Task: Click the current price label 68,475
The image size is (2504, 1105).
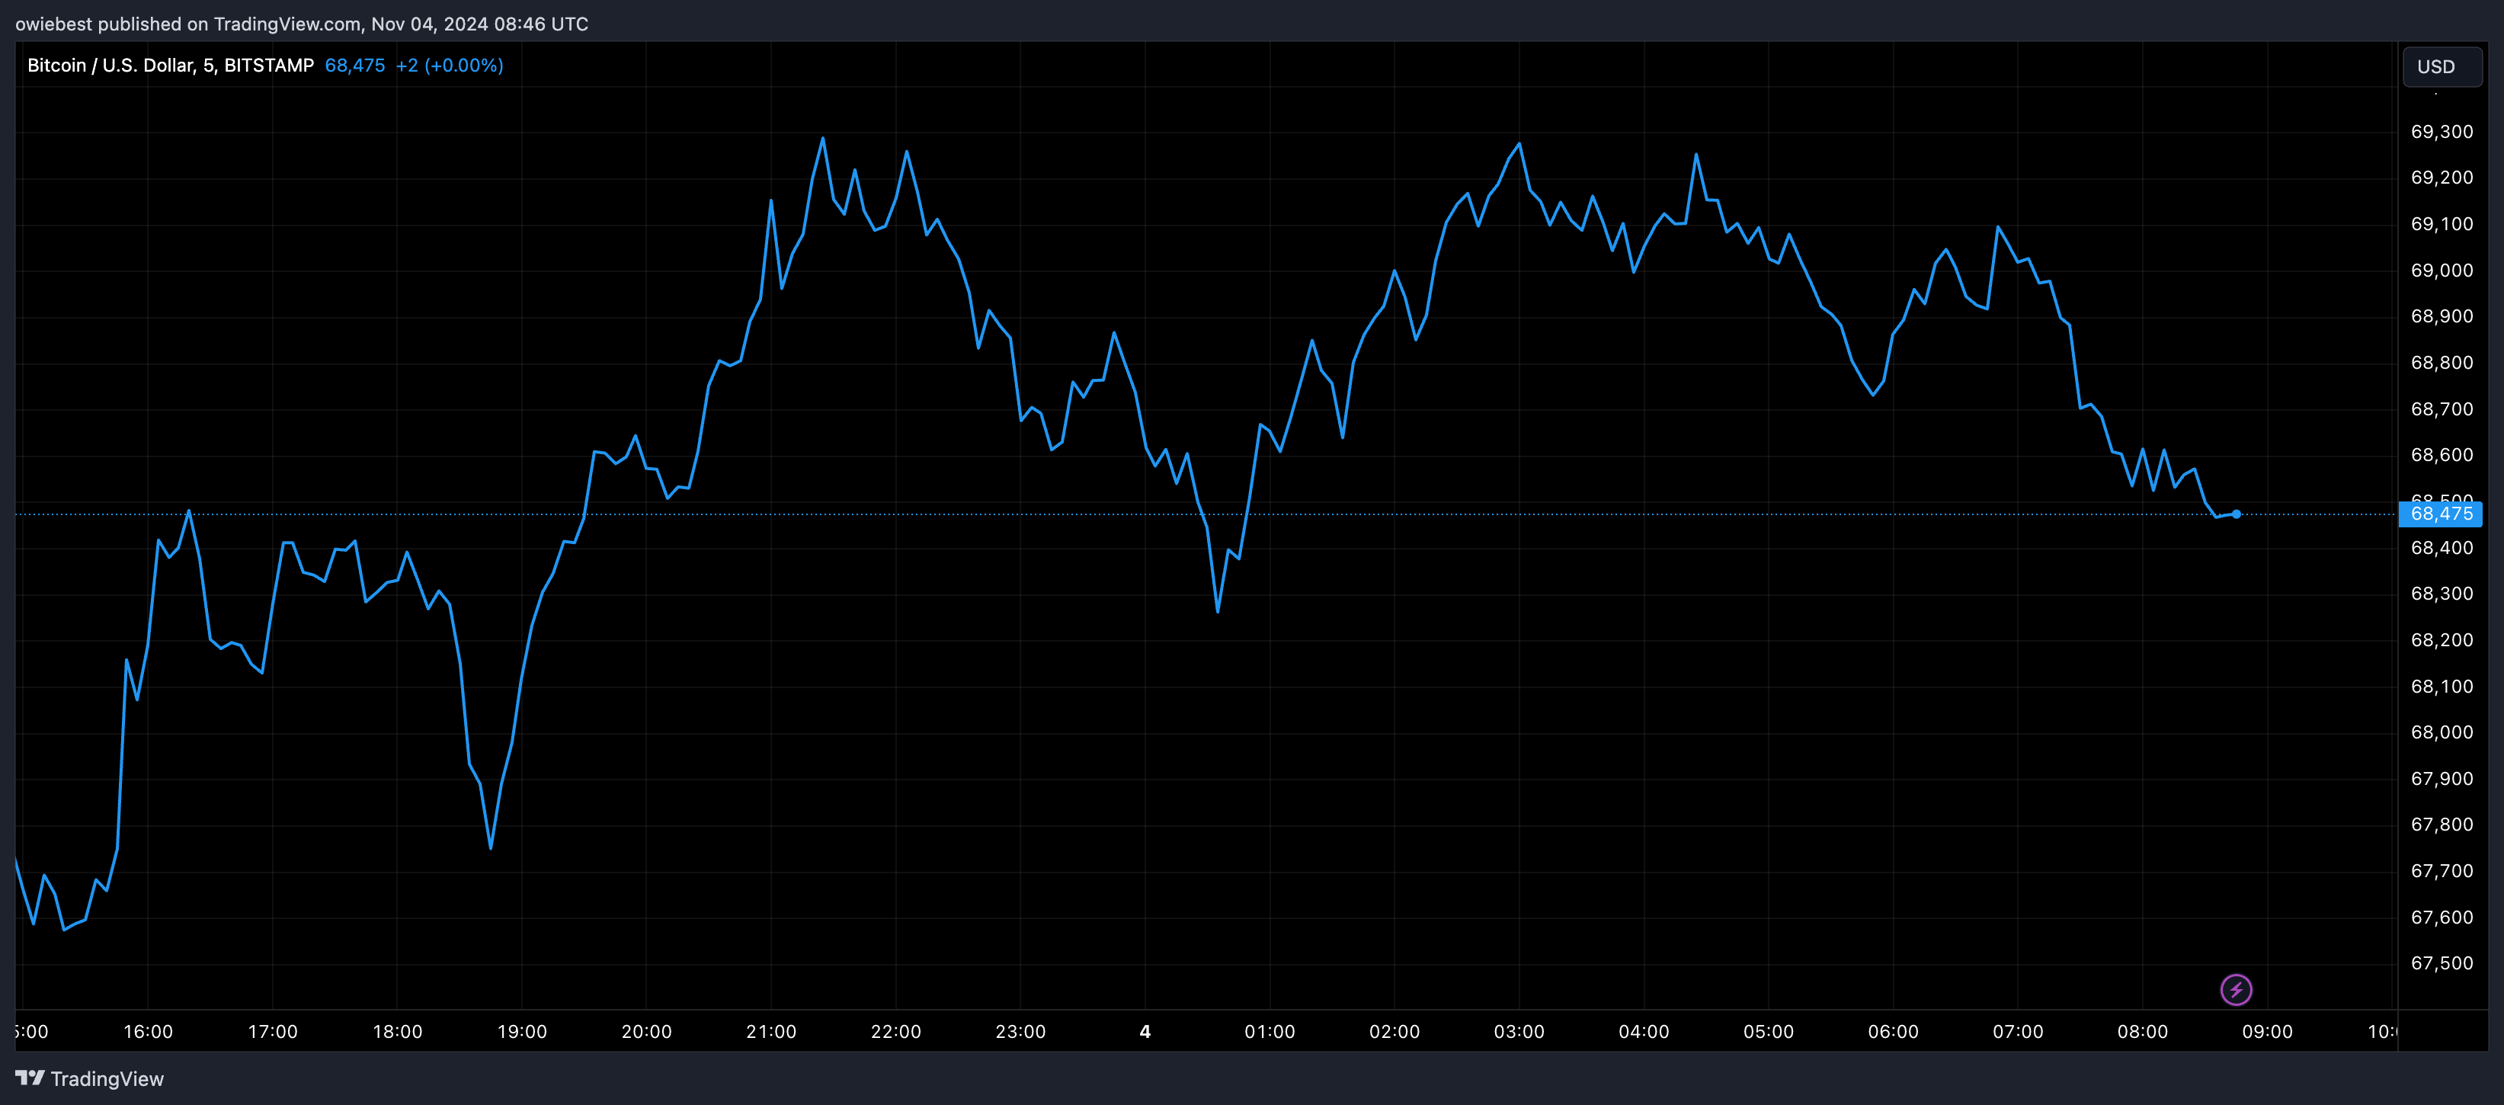Action: 2440,513
